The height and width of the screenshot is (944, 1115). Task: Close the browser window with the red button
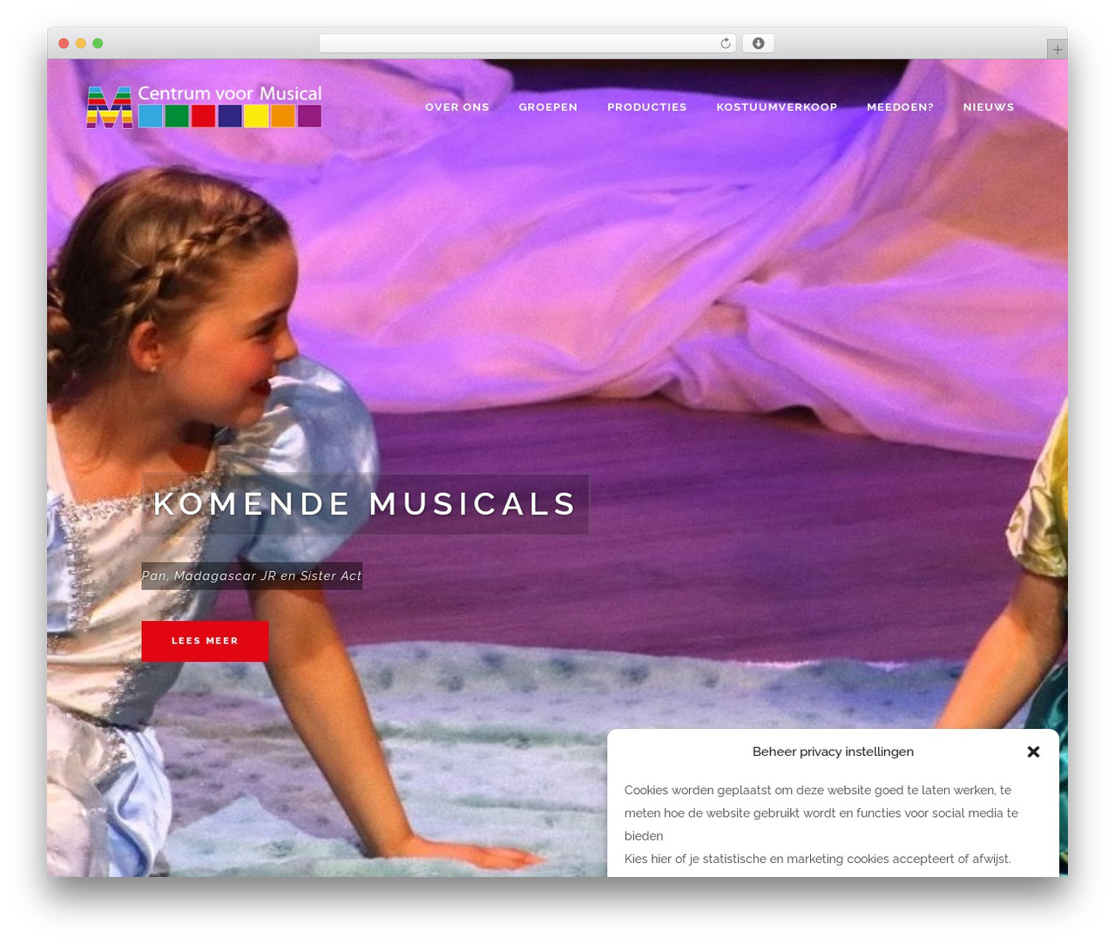click(64, 44)
